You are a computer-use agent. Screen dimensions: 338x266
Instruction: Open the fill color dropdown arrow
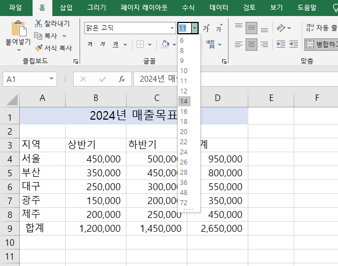point(174,45)
